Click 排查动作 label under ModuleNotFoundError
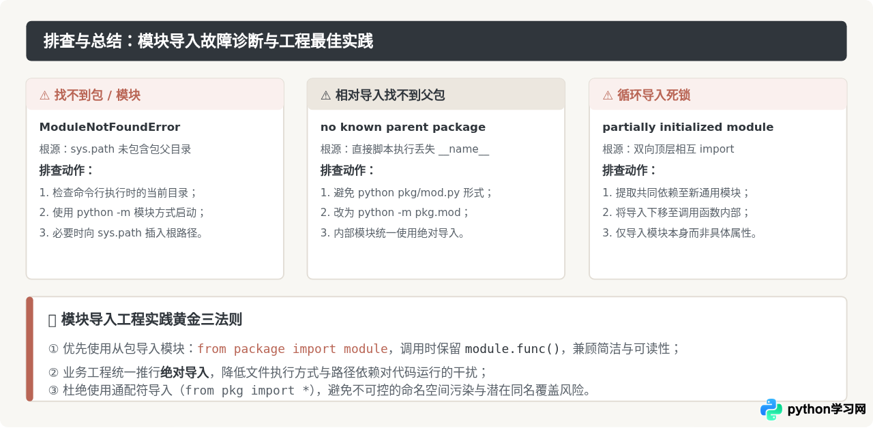This screenshot has height=428, width=873. (x=66, y=170)
